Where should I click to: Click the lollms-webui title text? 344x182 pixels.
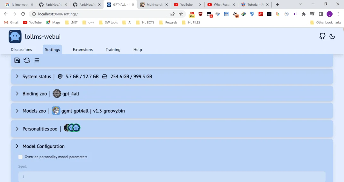43,36
